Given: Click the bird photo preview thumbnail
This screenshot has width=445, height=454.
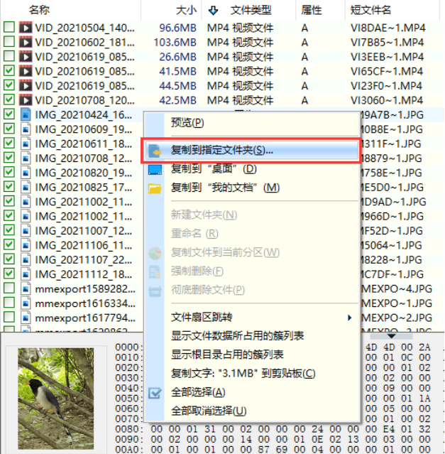Looking at the screenshot, I should pos(56,399).
